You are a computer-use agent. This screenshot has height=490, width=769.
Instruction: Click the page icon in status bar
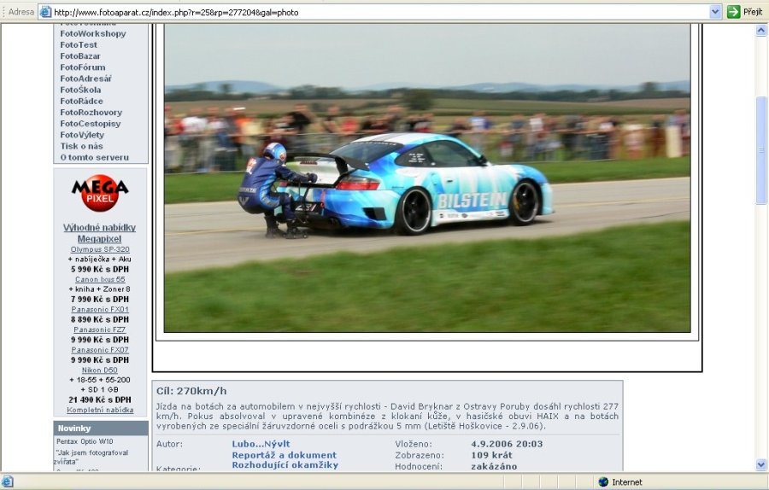(8, 482)
